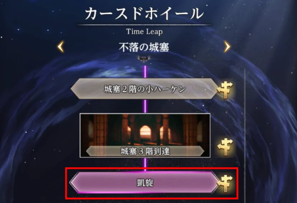
Task: Go to the next chapter with right arrow
Action: [x=227, y=47]
